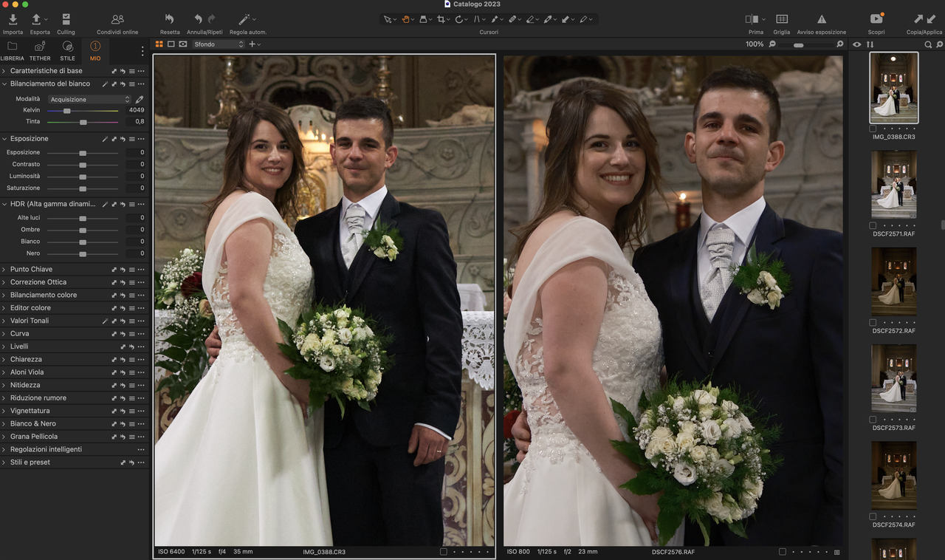The height and width of the screenshot is (560, 945).
Task: Tick the checkbox below left viewer image
Action: tap(443, 552)
